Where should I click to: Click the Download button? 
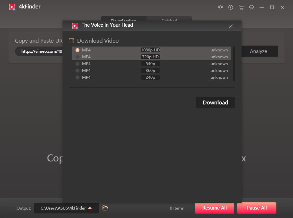pyautogui.click(x=215, y=102)
